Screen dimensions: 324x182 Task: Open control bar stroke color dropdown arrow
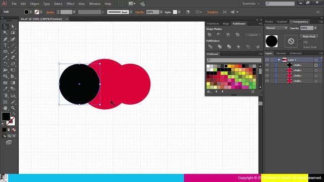coord(41,12)
